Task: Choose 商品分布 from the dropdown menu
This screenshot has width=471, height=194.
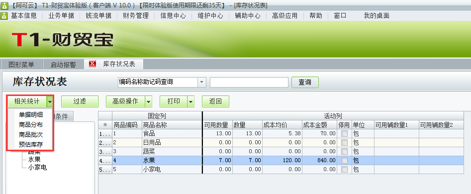Action: [x=31, y=125]
